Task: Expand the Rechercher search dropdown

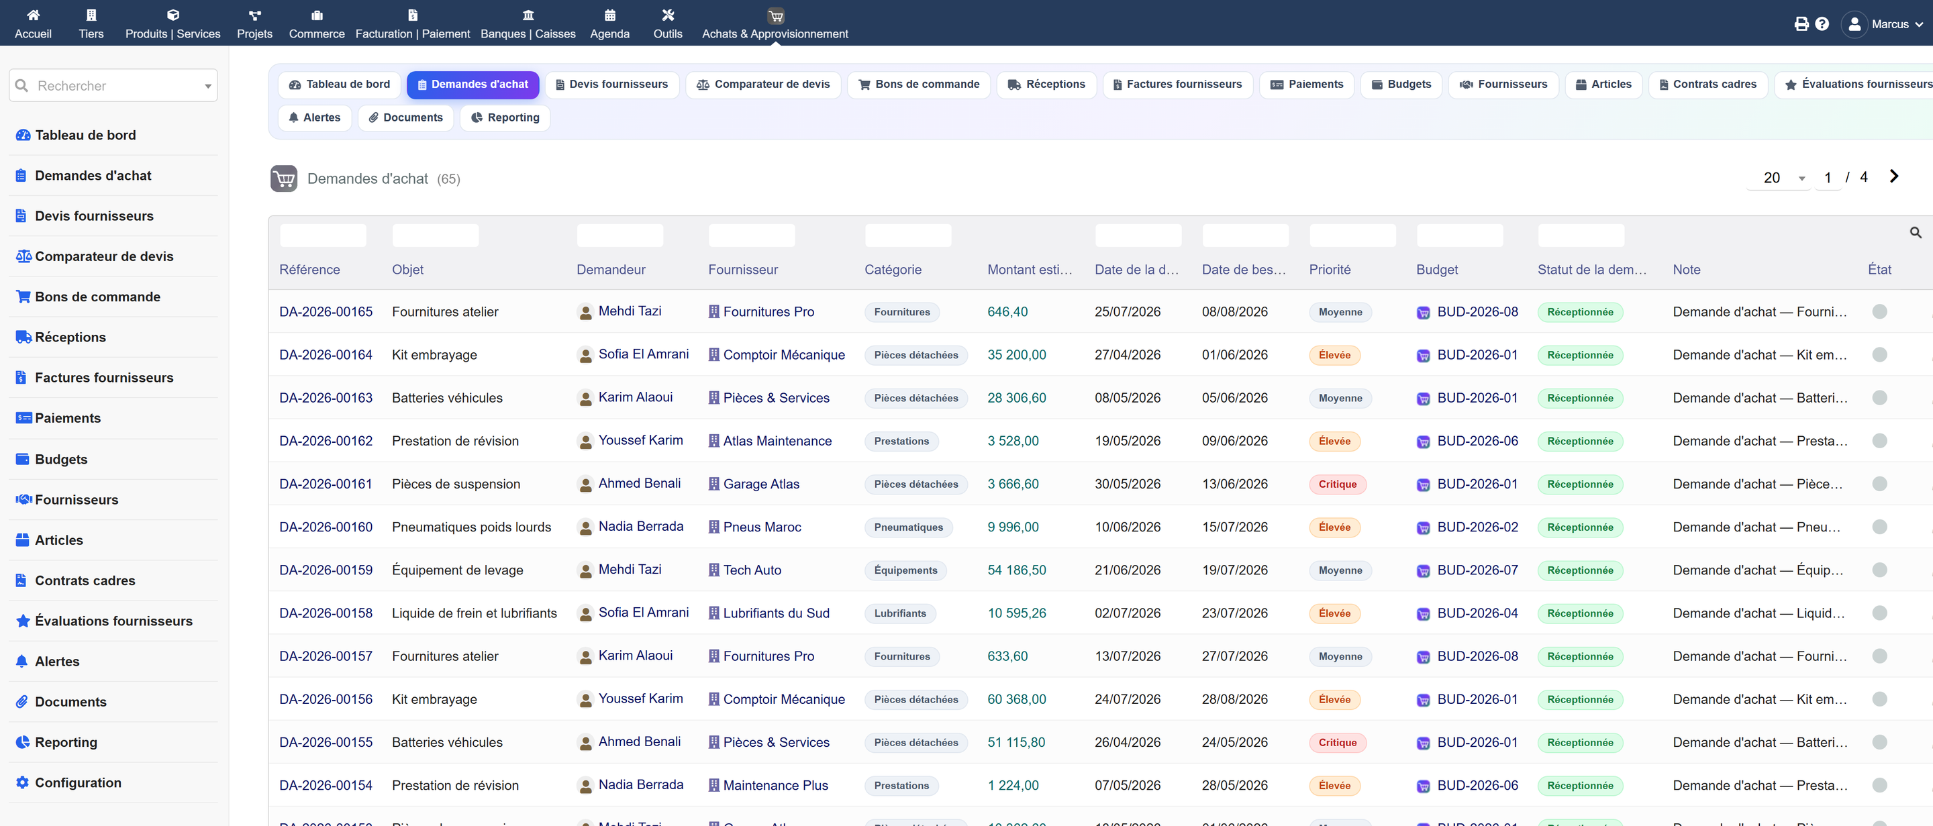Action: (x=208, y=87)
